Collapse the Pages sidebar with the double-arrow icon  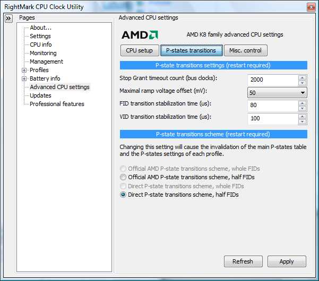pos(8,19)
